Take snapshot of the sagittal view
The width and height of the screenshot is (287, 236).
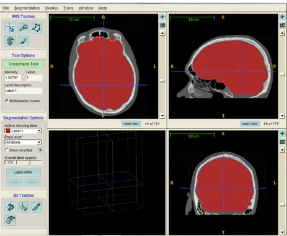tap(282, 25)
